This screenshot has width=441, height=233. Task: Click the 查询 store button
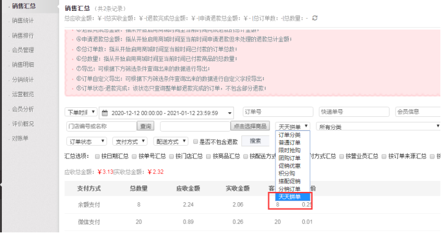click(x=146, y=126)
